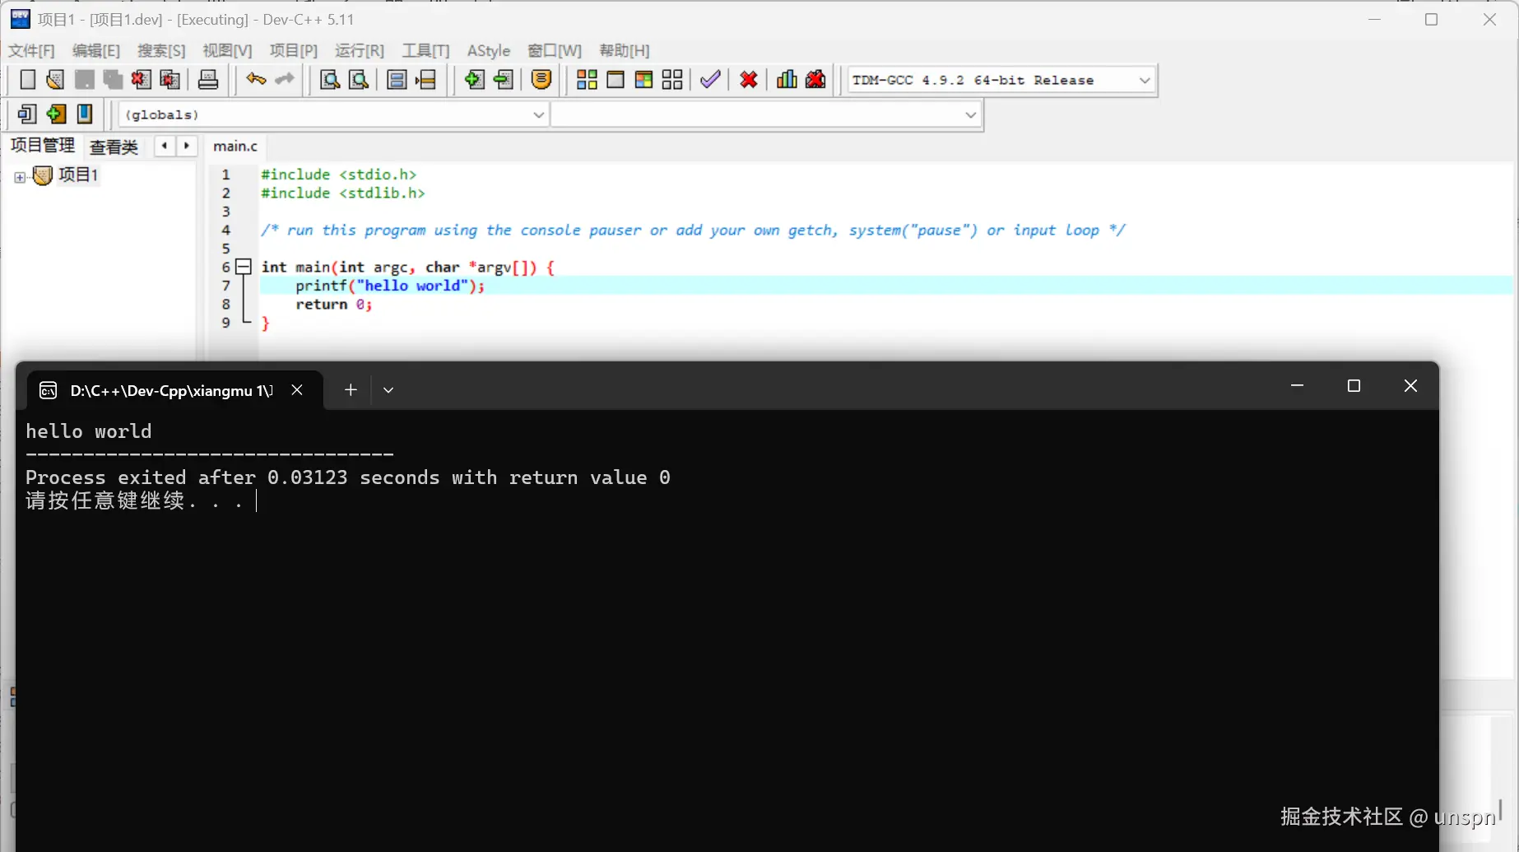Click the Save file toolbar icon

pyautogui.click(x=84, y=80)
